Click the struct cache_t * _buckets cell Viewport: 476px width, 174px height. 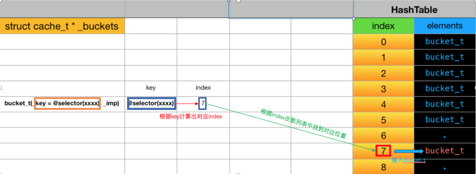62,26
